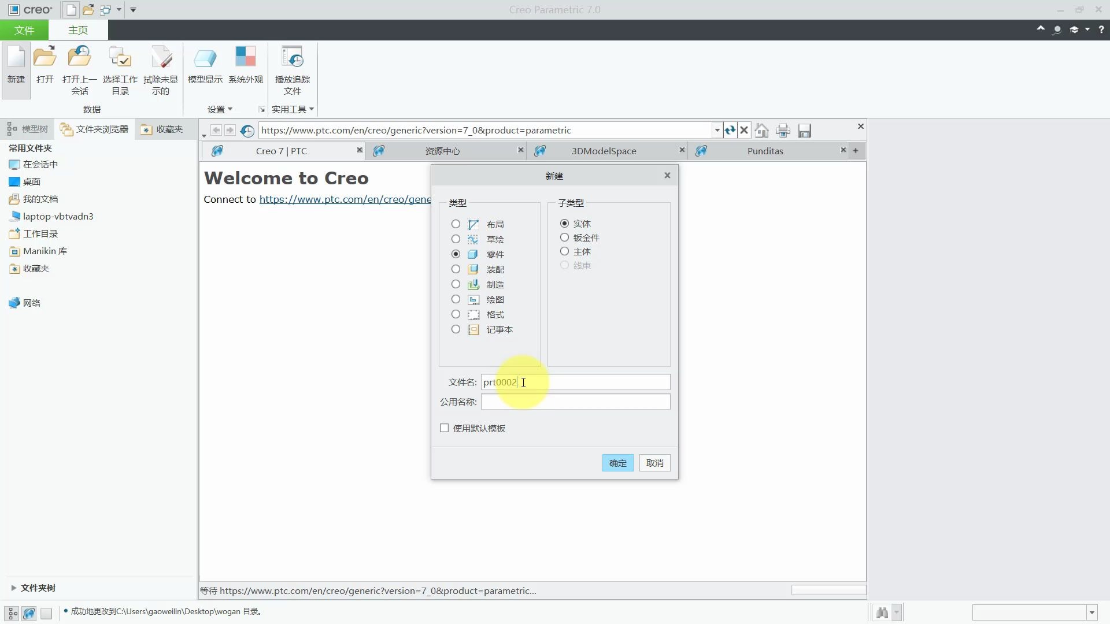Collapse the ribbon with the up arrow
The width and height of the screenshot is (1110, 624).
point(1041,28)
